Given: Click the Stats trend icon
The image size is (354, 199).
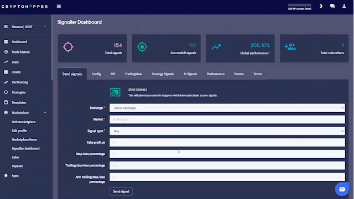Looking at the screenshot, I should [x=6, y=62].
